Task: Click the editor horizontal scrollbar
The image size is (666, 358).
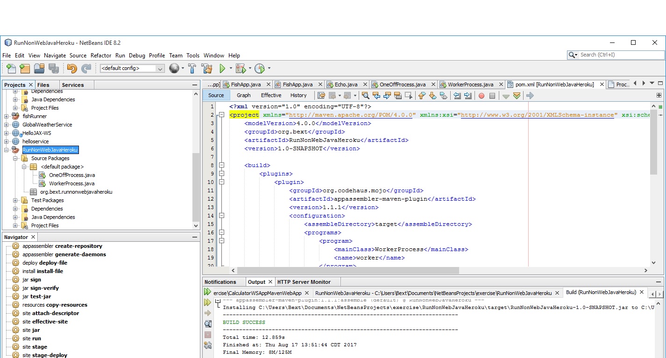Action: (348, 270)
